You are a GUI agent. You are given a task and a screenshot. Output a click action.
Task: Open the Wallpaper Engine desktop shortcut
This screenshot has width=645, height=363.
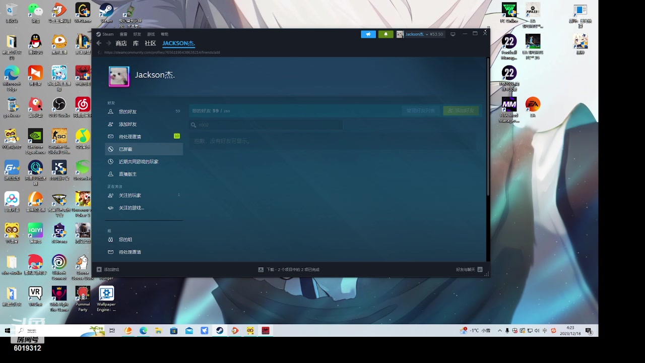click(106, 299)
